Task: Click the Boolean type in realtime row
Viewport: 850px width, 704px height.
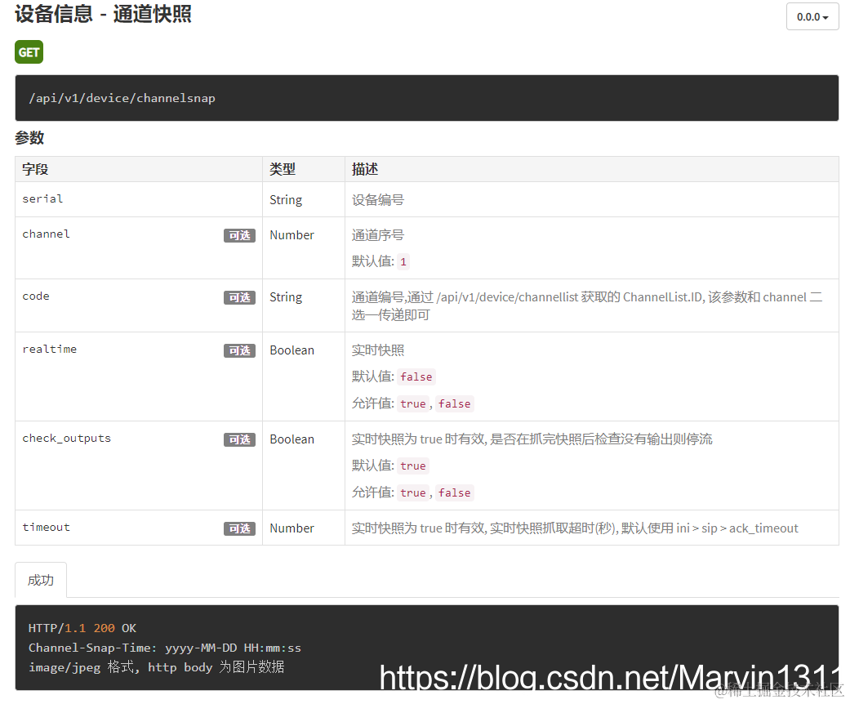Action: click(x=291, y=350)
